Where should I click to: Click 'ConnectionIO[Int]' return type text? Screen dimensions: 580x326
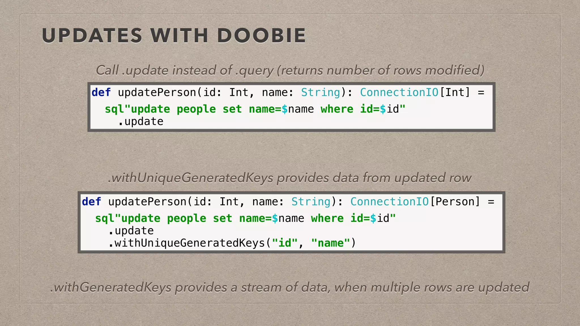coord(415,93)
